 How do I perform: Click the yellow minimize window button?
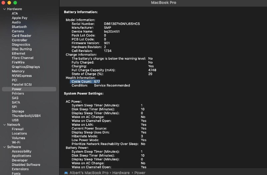[9, 3]
